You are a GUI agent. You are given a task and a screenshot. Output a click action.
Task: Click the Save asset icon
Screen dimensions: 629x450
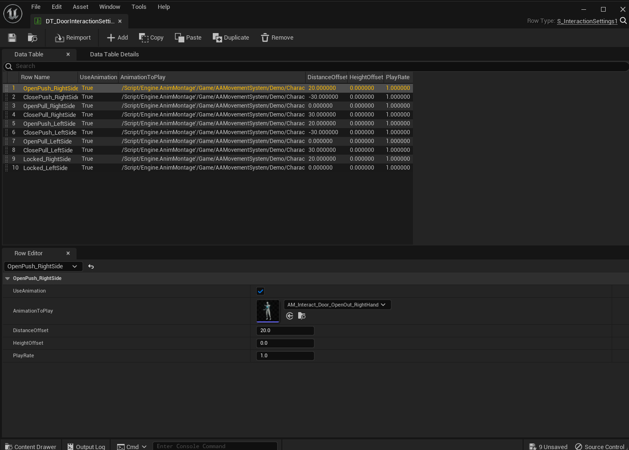12,38
